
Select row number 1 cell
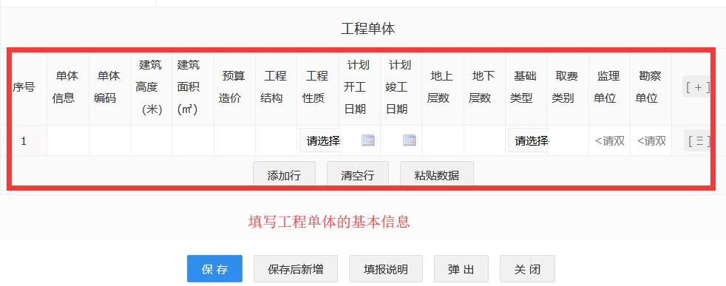tap(24, 140)
